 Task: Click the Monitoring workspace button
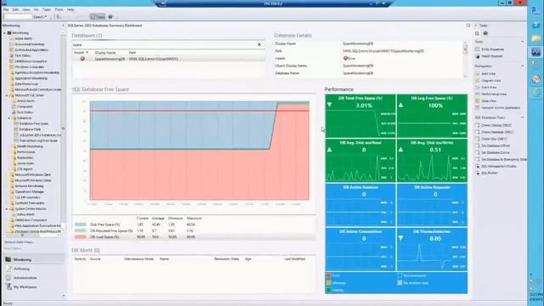tap(34, 259)
